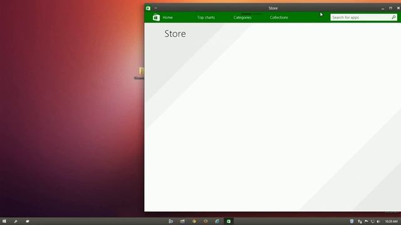Open the Categories section

click(242, 17)
